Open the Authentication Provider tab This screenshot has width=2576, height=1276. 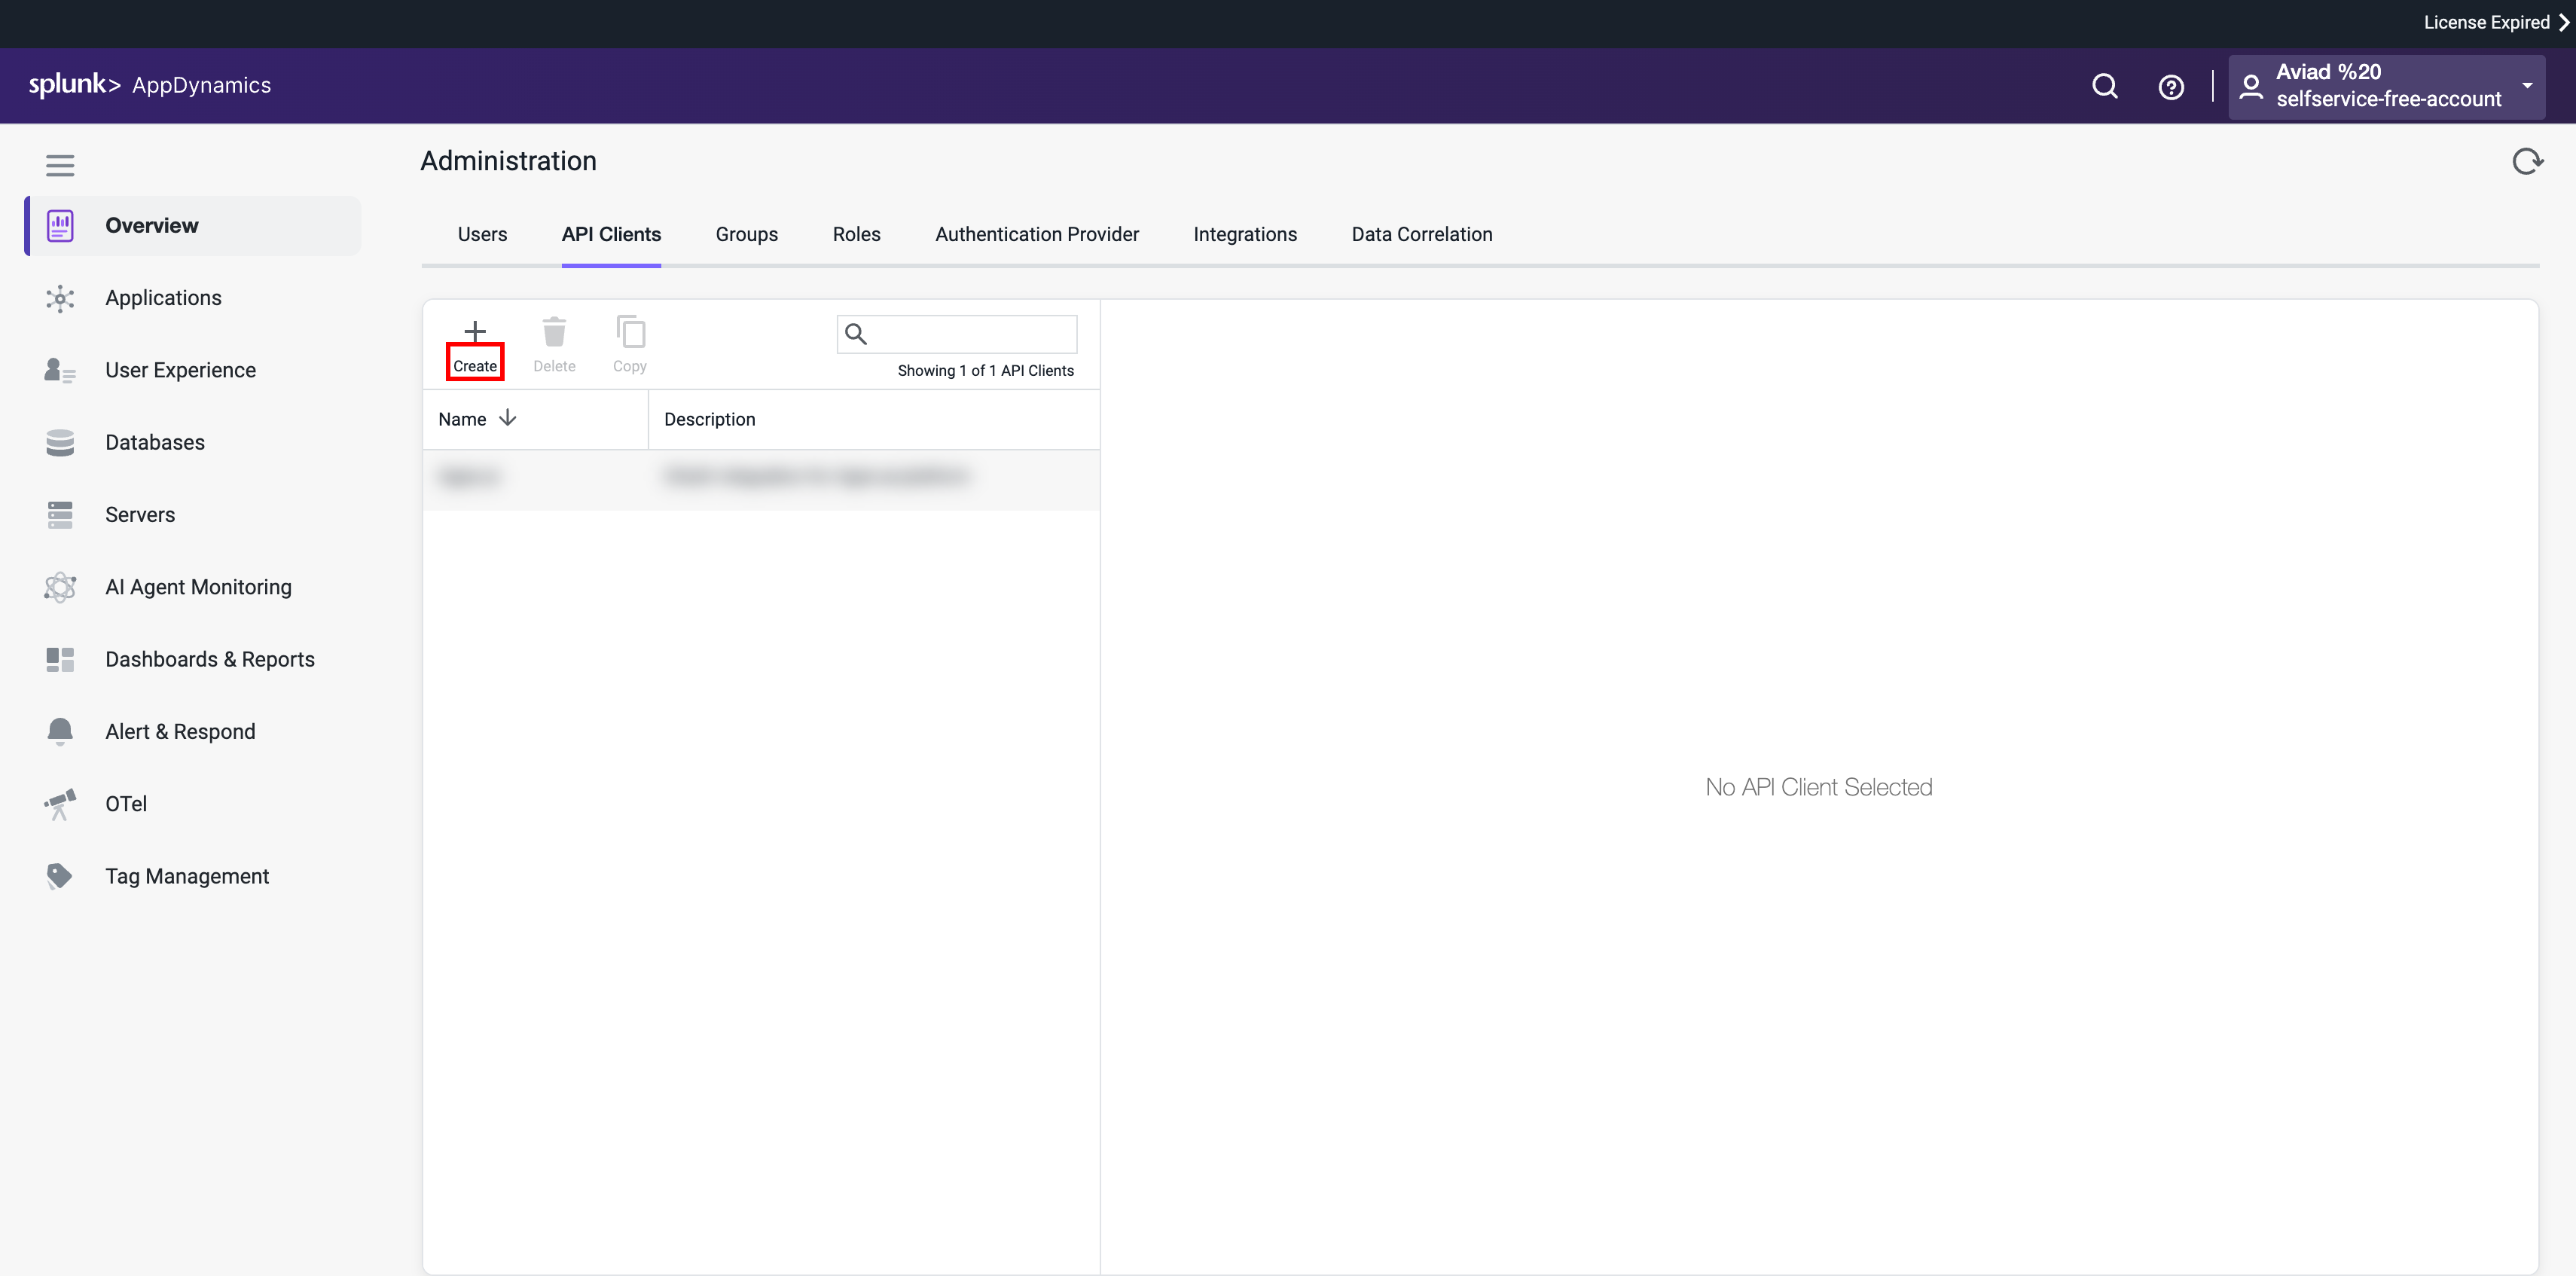pyautogui.click(x=1036, y=234)
